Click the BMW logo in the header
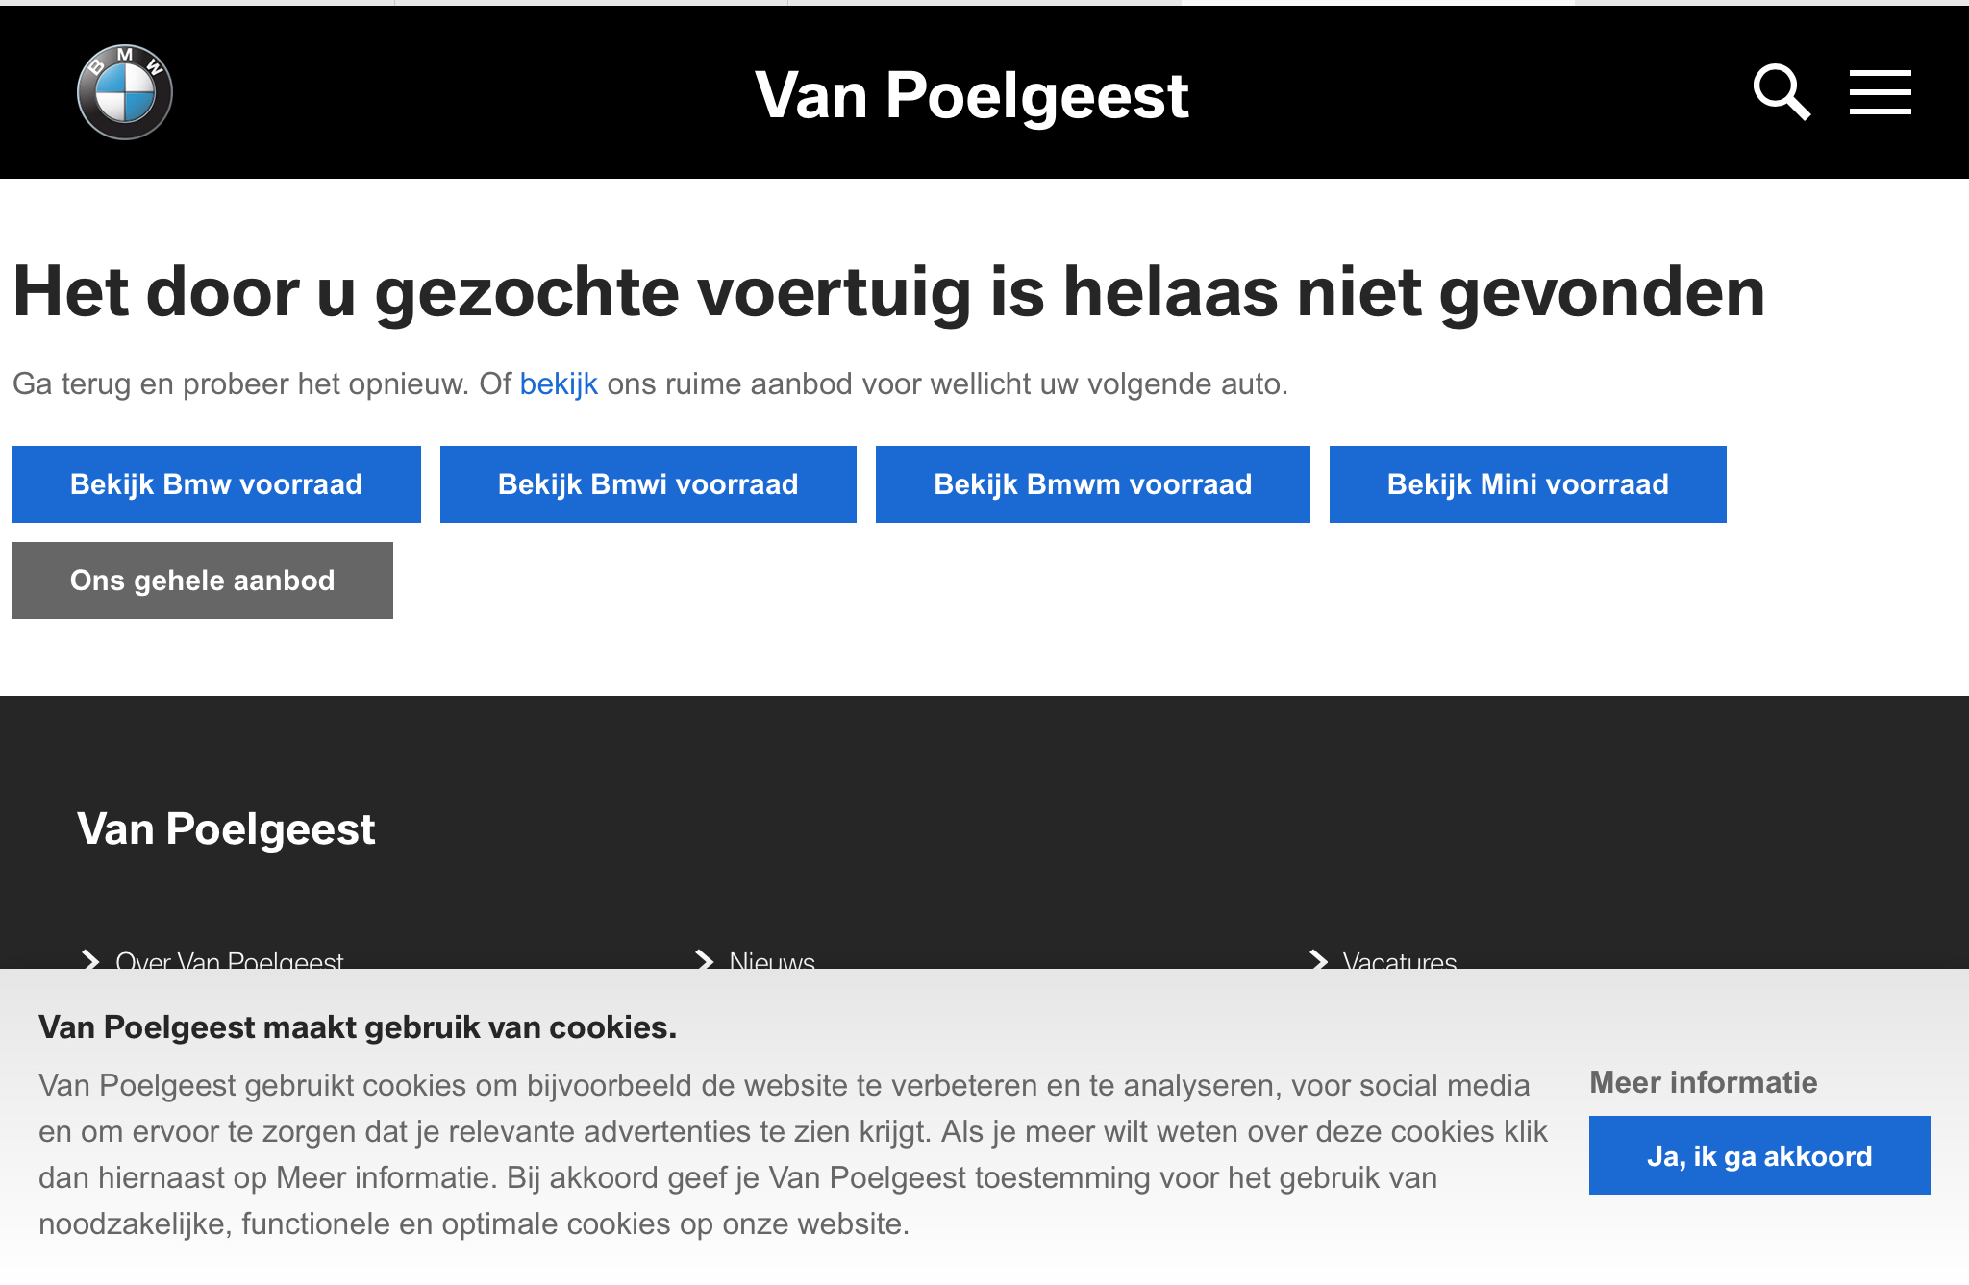This screenshot has width=1969, height=1285. (x=125, y=92)
